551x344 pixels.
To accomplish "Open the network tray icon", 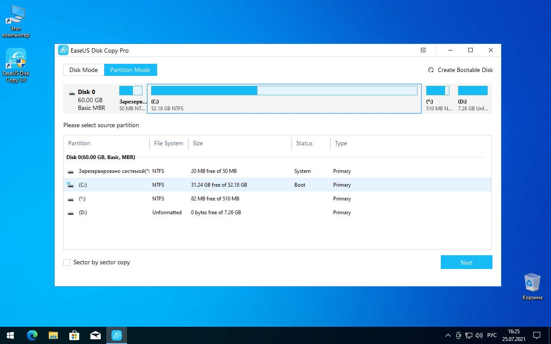I will tap(469, 335).
